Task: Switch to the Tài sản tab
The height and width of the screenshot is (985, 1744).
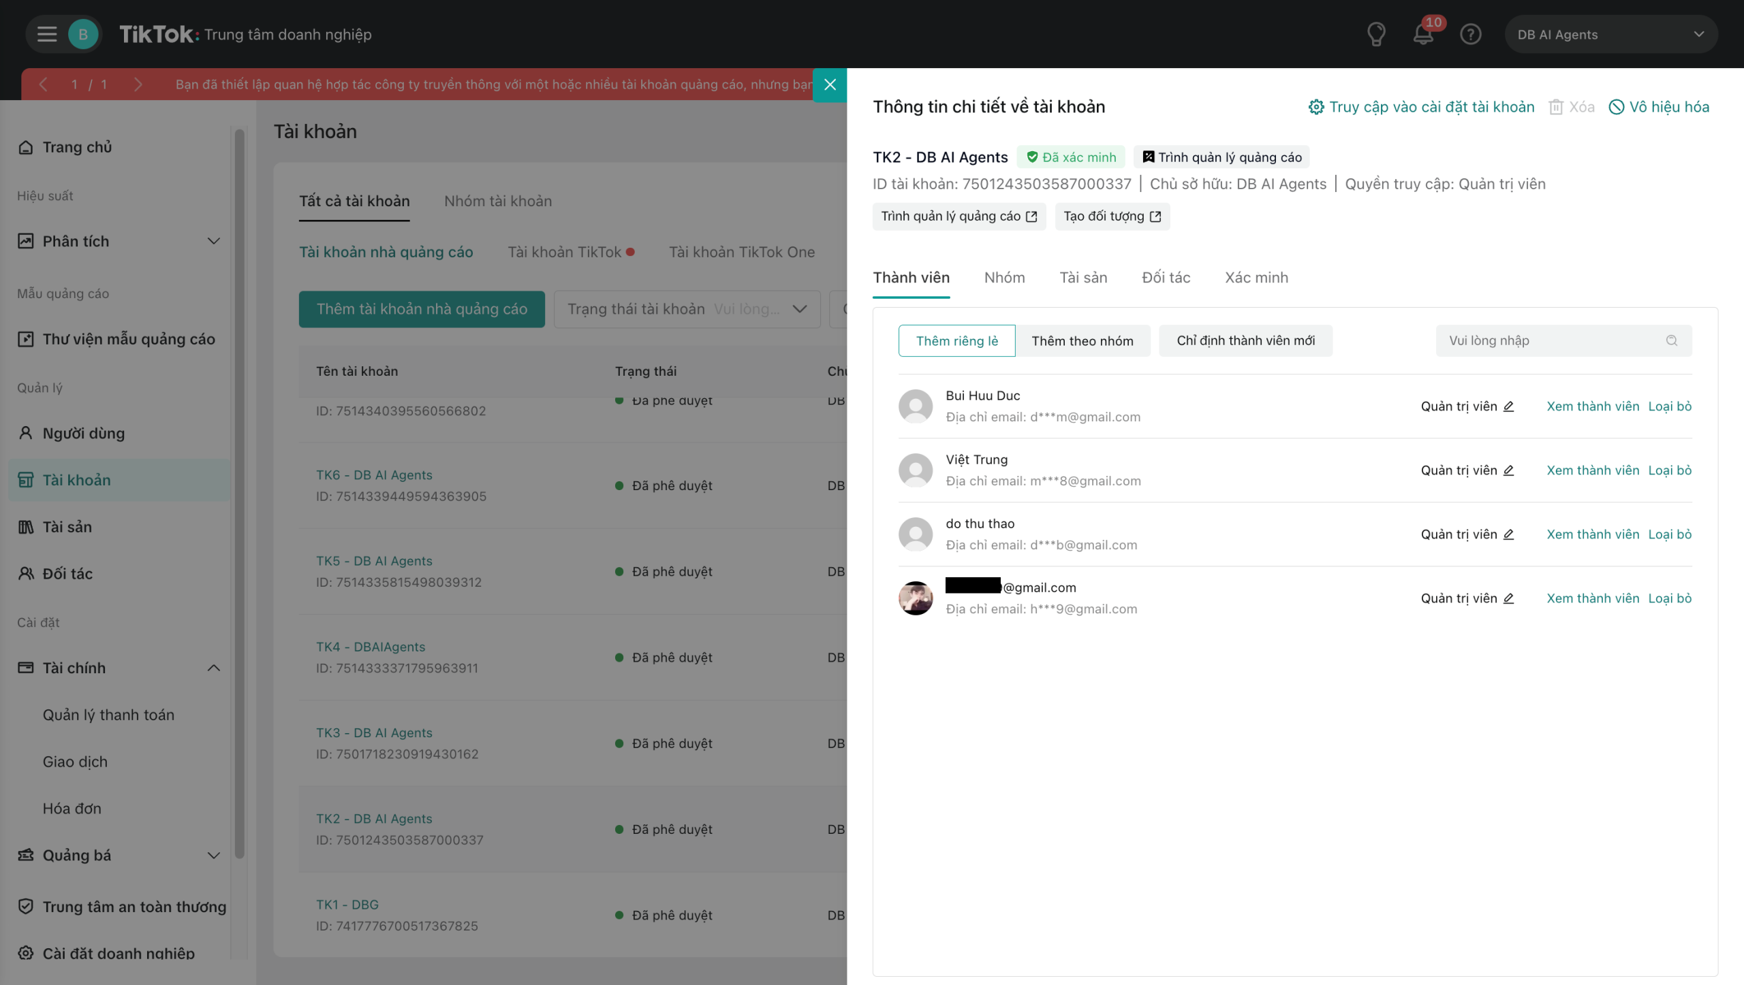Action: (x=1083, y=278)
